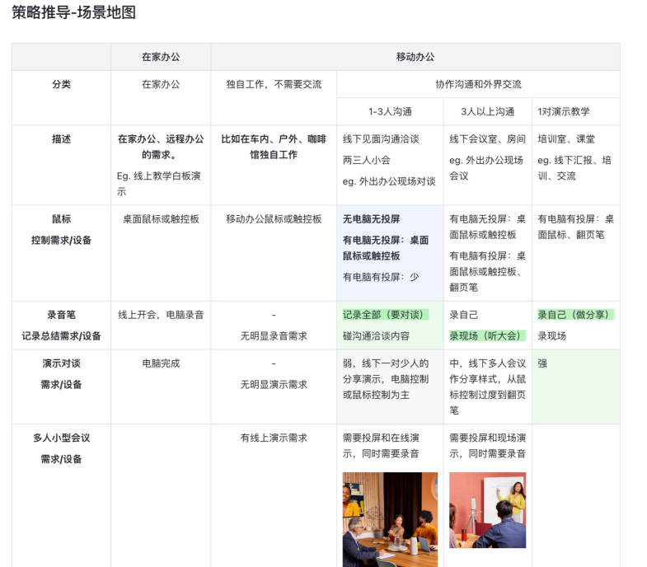The width and height of the screenshot is (647, 567).
Task: Select the 移动办公 column header cell
Action: [x=415, y=57]
